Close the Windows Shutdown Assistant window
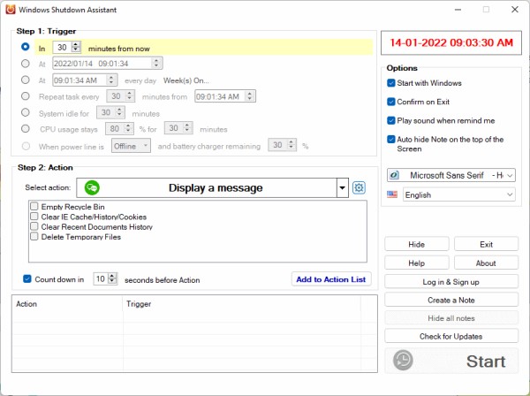The width and height of the screenshot is (530, 396). tap(515, 10)
